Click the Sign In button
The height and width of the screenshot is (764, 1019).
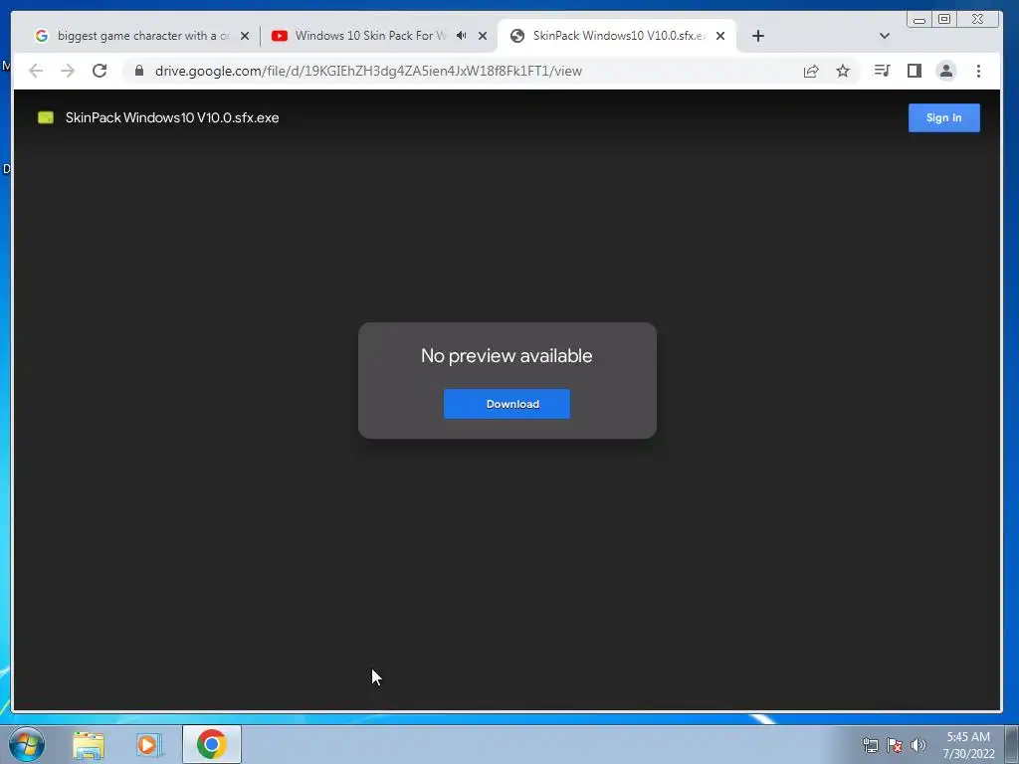(943, 117)
